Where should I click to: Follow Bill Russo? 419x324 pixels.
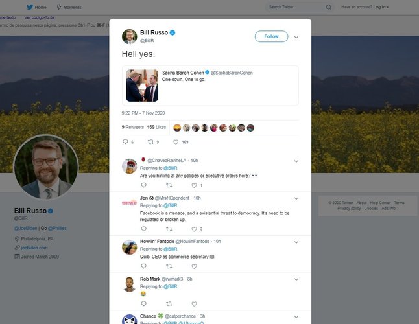pyautogui.click(x=271, y=36)
